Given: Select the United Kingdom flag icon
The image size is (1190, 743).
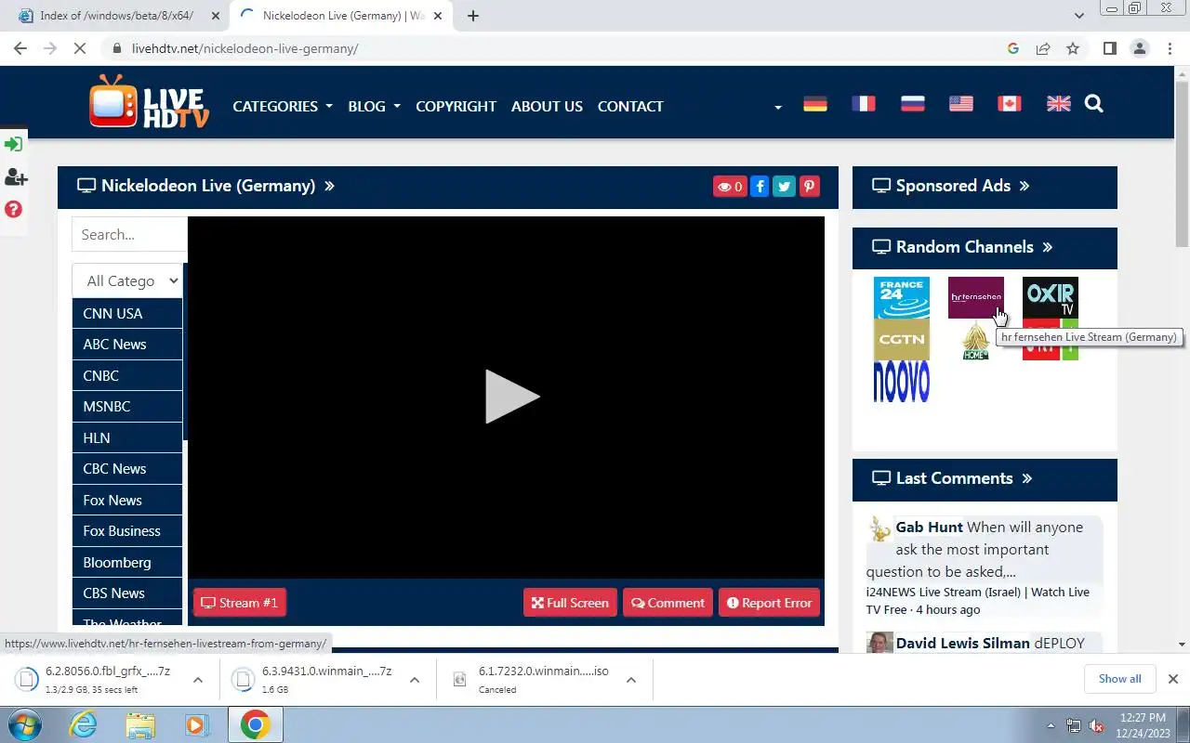Looking at the screenshot, I should [x=1059, y=104].
